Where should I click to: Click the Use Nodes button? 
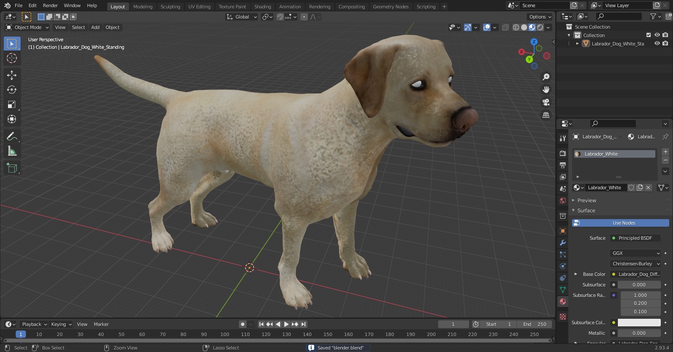[620, 223]
